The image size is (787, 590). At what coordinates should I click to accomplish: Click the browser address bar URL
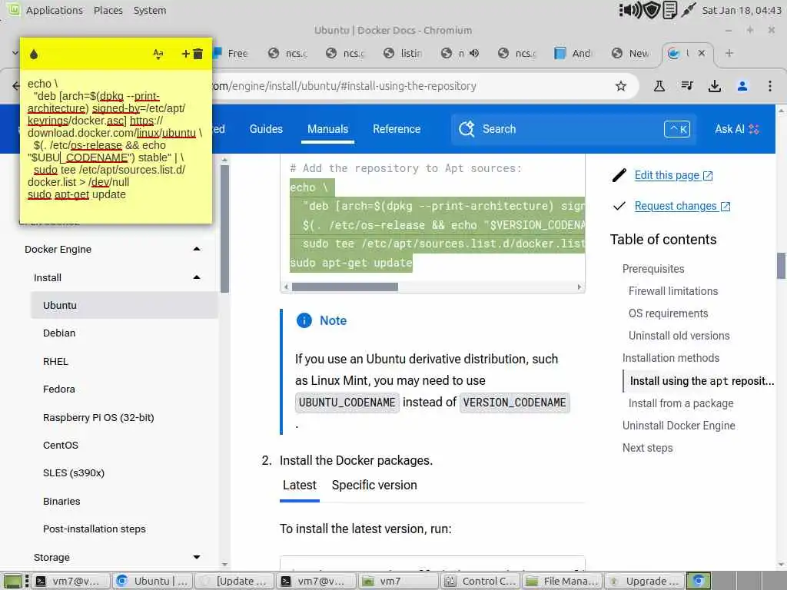(x=344, y=86)
